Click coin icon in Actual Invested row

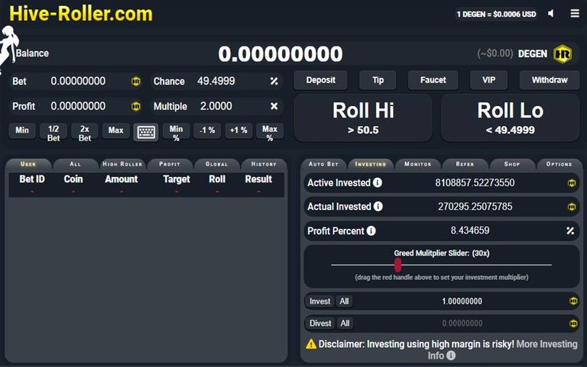click(x=572, y=207)
